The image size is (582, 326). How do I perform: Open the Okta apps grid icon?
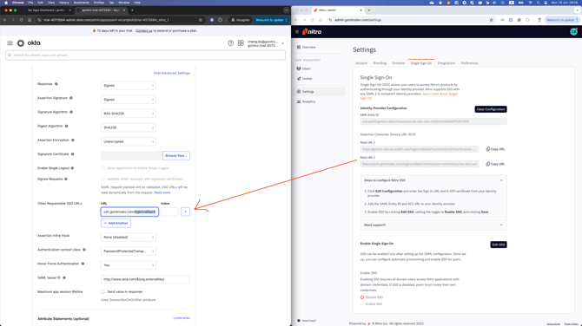(241, 43)
